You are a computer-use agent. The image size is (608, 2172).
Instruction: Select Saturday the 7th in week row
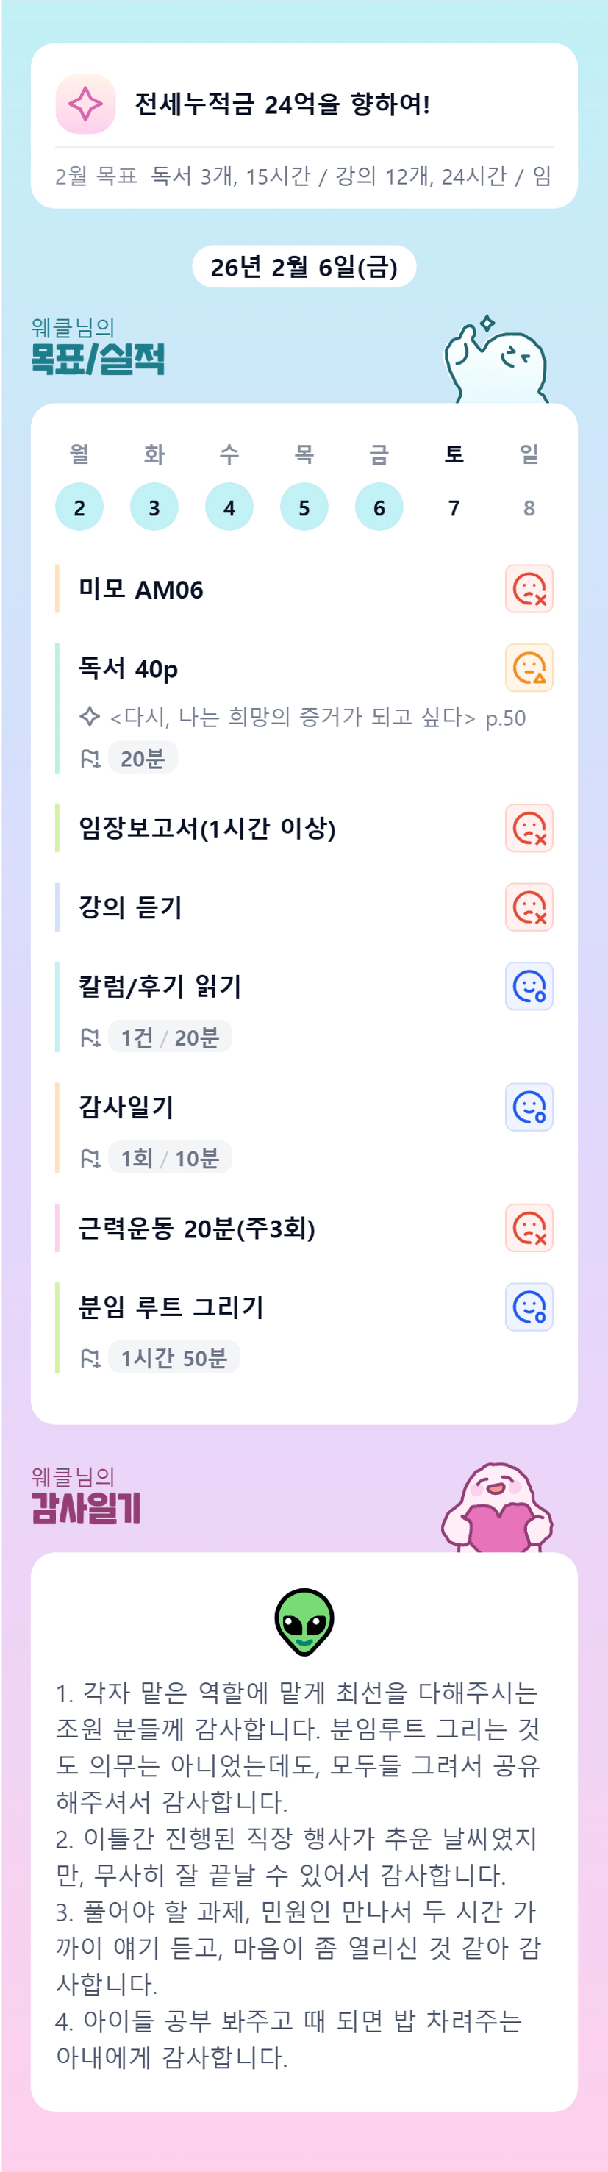coord(454,507)
